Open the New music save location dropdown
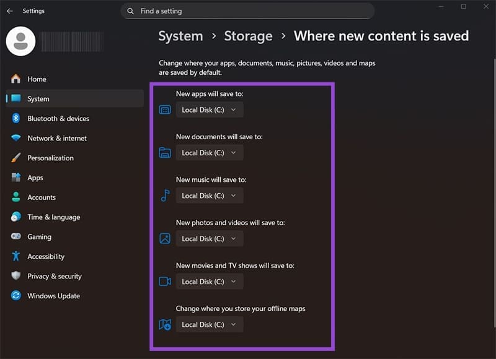Screen dimensions: 496x359 [x=210, y=196]
